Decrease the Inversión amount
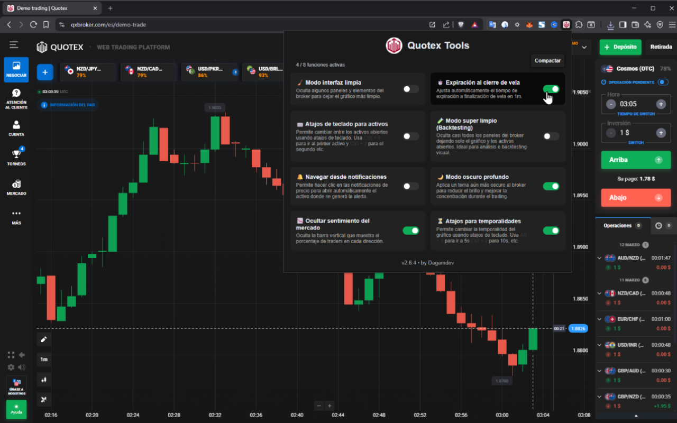The image size is (677, 423). coord(611,133)
